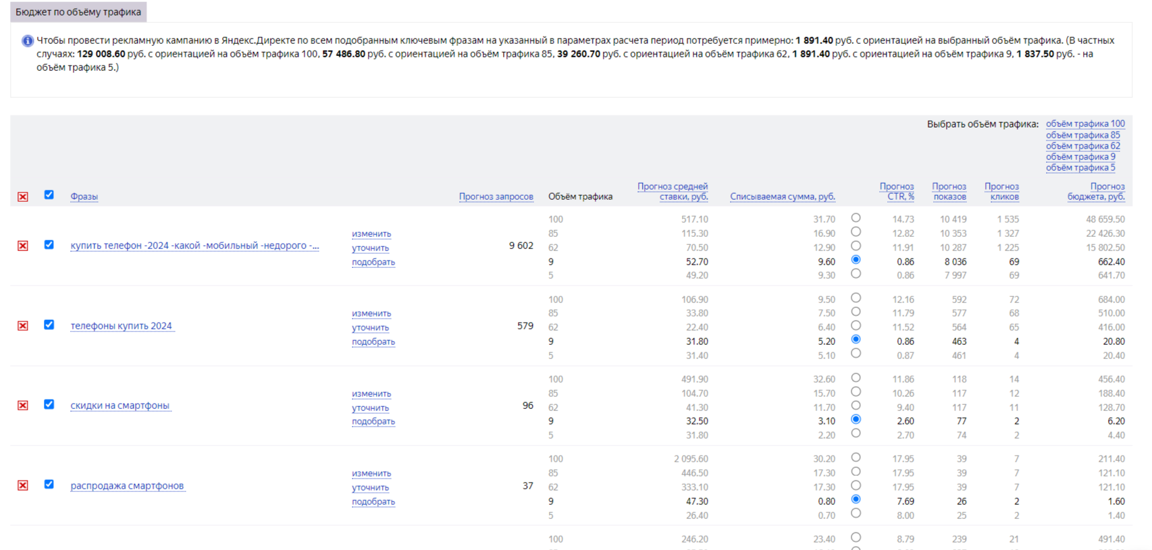Viewport: 1152px width, 550px height.
Task: Click 'изменить' for 'купить телефон -2024'
Action: pos(371,234)
